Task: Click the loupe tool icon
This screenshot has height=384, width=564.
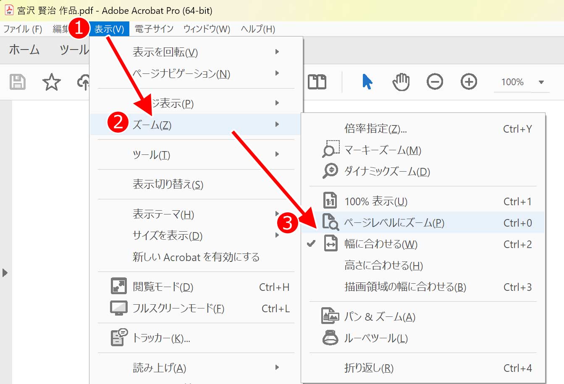Action: (330, 337)
